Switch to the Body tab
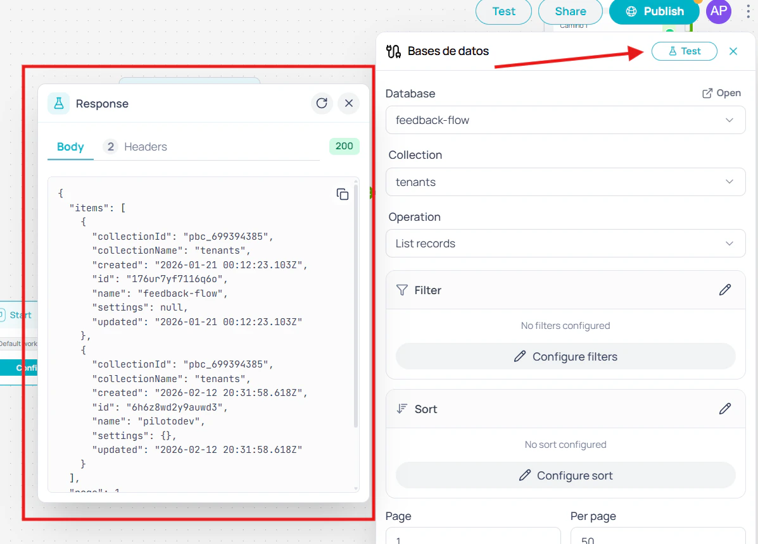The width and height of the screenshot is (758, 544). pyautogui.click(x=70, y=147)
